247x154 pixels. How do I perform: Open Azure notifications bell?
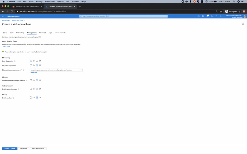[207, 16]
